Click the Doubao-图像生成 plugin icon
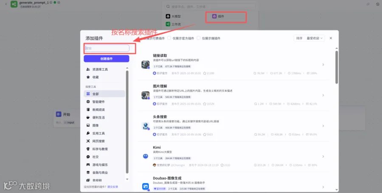Screen dimensions: 382x193 146,187
